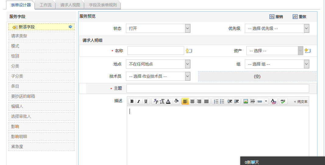This screenshot has height=165, width=325.
Task: Click the add asset icon beside 资产
Action: 308,50
